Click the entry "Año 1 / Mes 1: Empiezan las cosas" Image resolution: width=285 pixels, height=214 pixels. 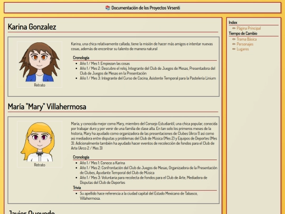[104, 63]
